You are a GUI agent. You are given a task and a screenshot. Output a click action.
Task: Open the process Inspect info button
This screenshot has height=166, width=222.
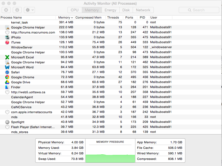17,10
